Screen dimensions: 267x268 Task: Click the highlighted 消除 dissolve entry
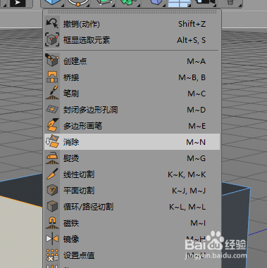click(x=132, y=142)
